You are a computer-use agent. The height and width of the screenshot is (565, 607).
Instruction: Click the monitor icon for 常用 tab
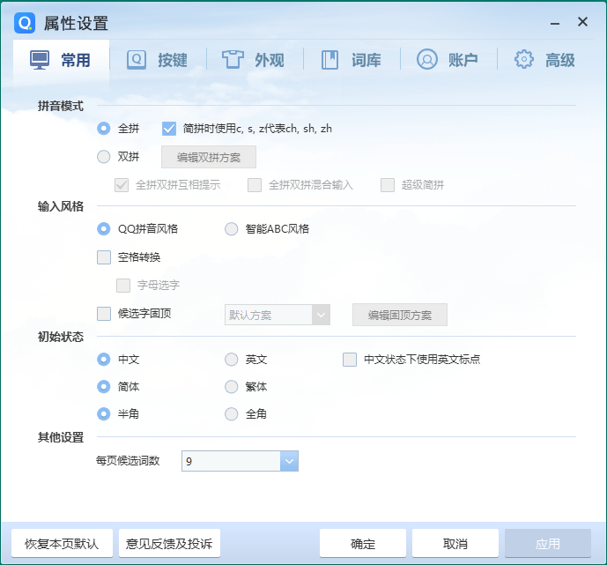[40, 60]
